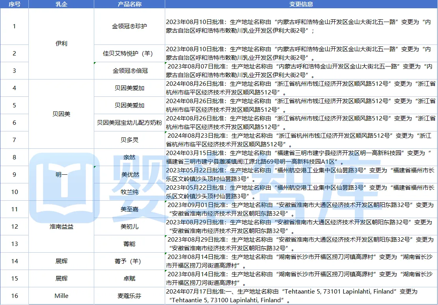Screen dimensions: 438x305
Task: Click 序号 cell number 7
Action: pyautogui.click(x=14, y=140)
